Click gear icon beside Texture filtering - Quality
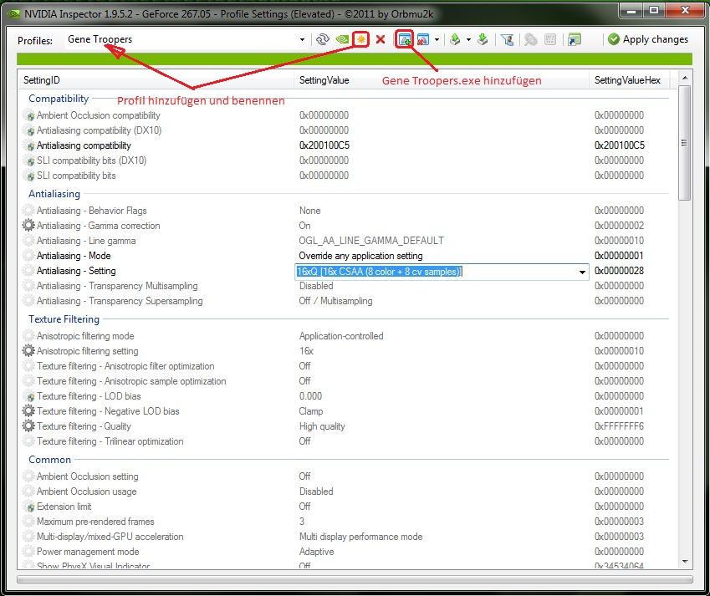Viewport: 710px width, 596px height. click(28, 425)
